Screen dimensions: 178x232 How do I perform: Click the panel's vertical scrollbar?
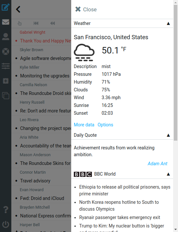coord(176,116)
